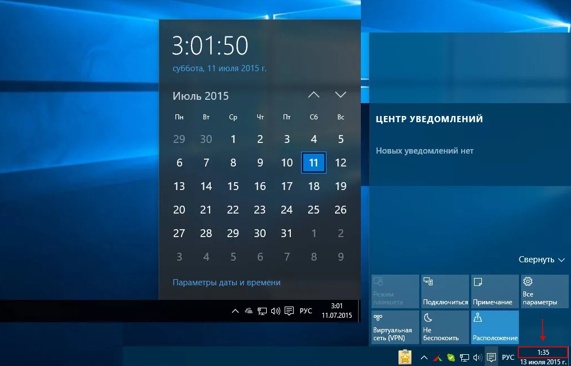Image resolution: width=571 pixels, height=366 pixels.
Task: Select day 23 in the calendar
Action: pos(260,210)
